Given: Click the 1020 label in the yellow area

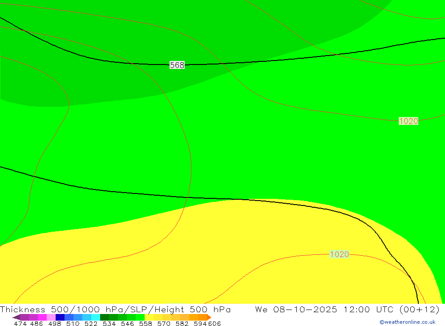Looking at the screenshot, I should [x=340, y=254].
